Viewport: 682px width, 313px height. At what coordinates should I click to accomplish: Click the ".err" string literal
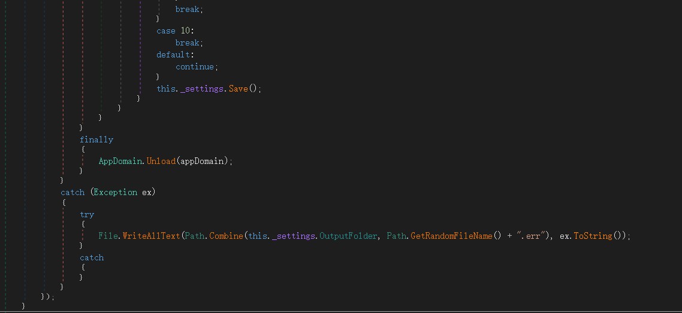(530, 236)
